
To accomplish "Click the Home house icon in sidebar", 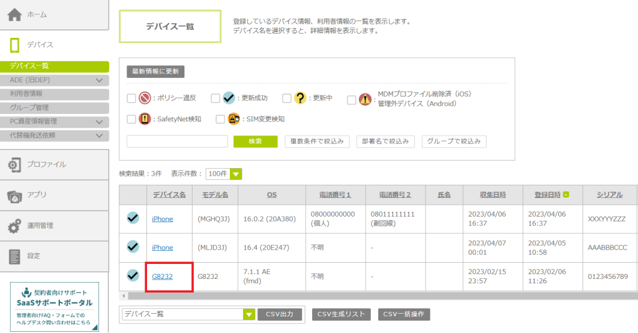I will (15, 14).
